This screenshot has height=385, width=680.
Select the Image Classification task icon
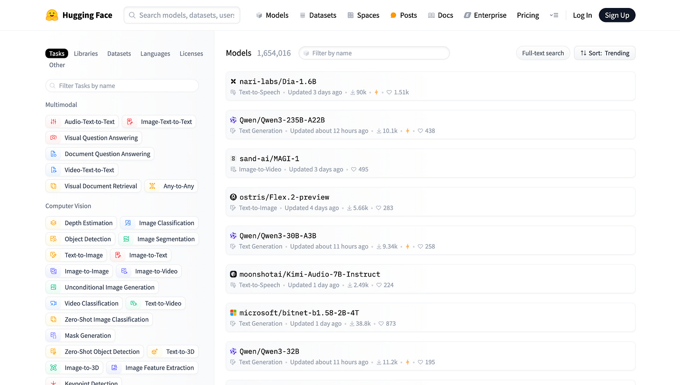(128, 223)
